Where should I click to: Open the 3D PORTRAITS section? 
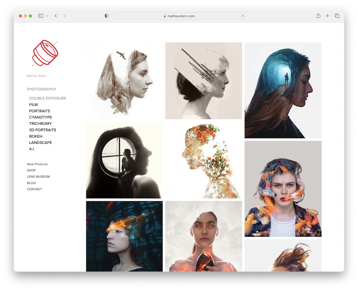click(43, 130)
